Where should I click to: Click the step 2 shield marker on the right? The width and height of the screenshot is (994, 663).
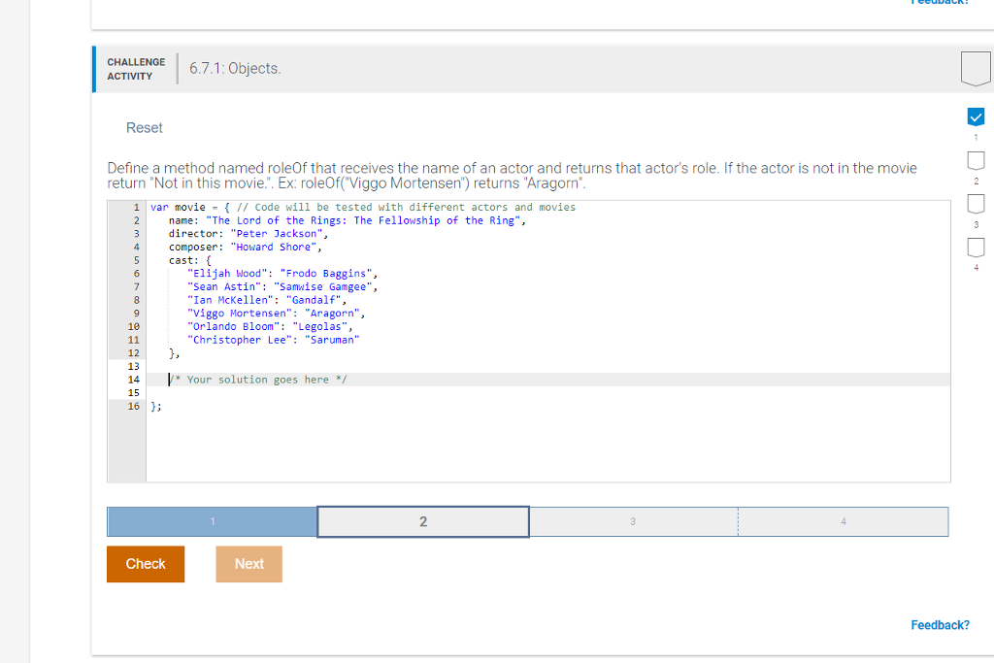click(976, 160)
